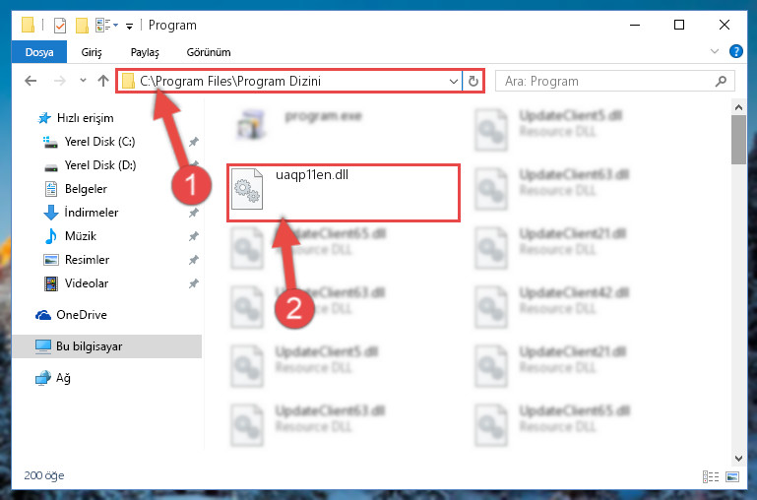Click the Up one level arrow
This screenshot has width=757, height=500.
102,81
